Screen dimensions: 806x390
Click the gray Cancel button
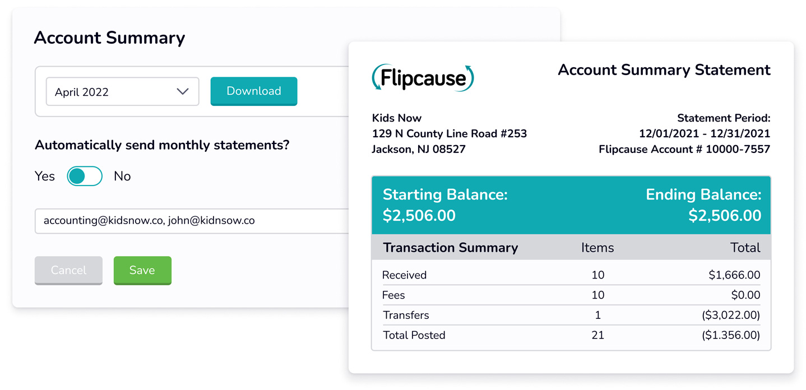click(x=68, y=271)
